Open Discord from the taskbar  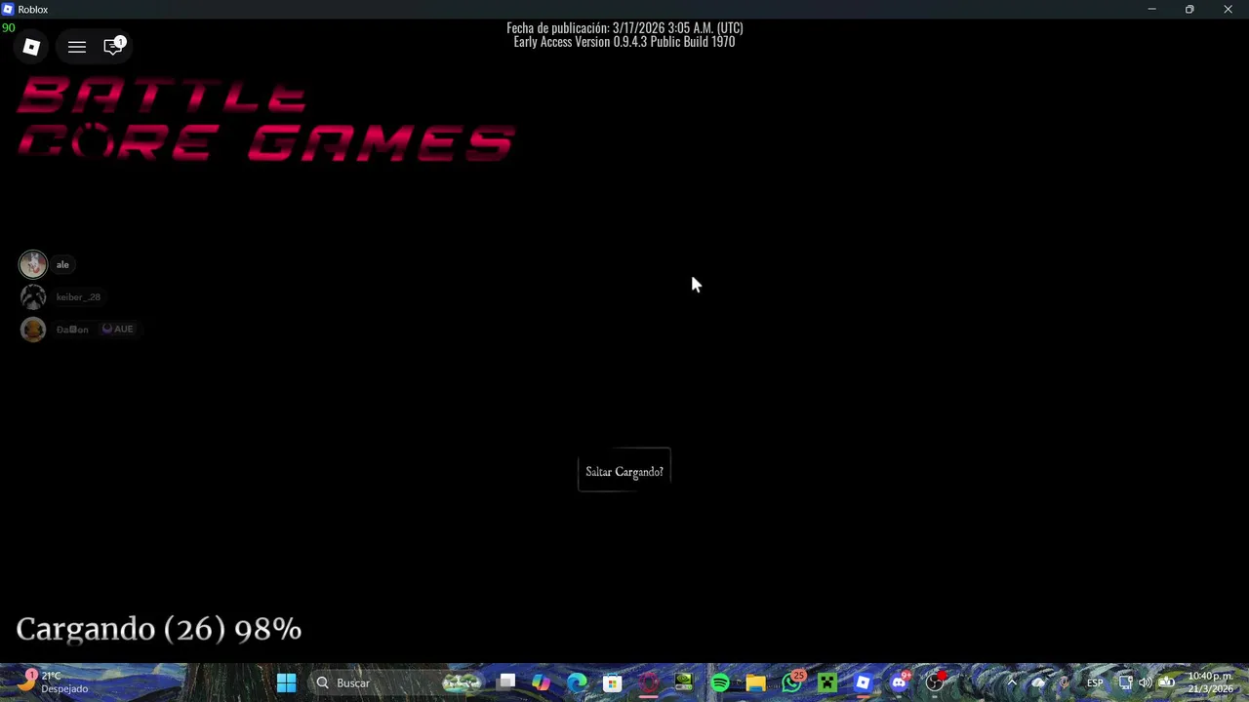point(899,682)
